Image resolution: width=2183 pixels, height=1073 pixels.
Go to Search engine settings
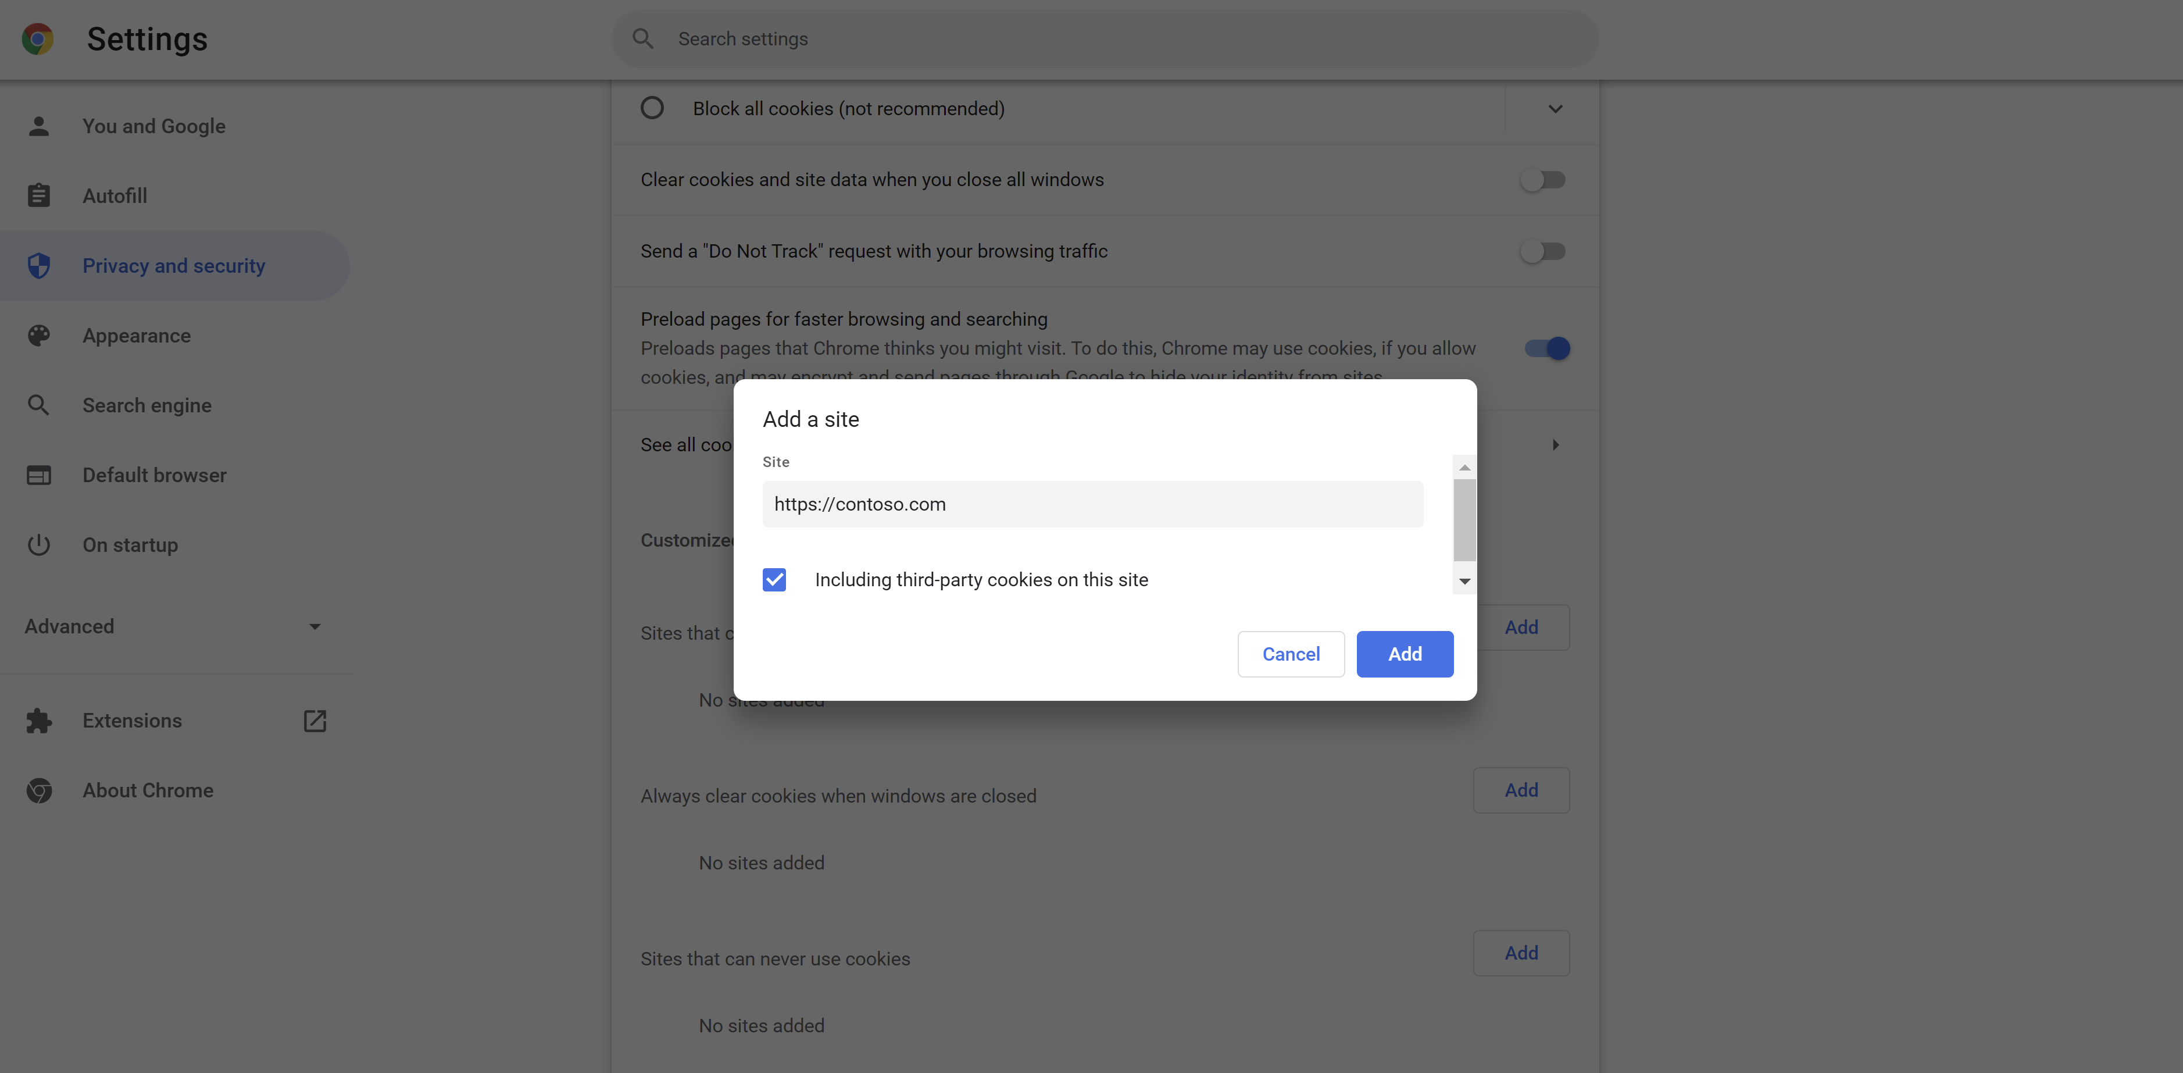[x=148, y=405]
